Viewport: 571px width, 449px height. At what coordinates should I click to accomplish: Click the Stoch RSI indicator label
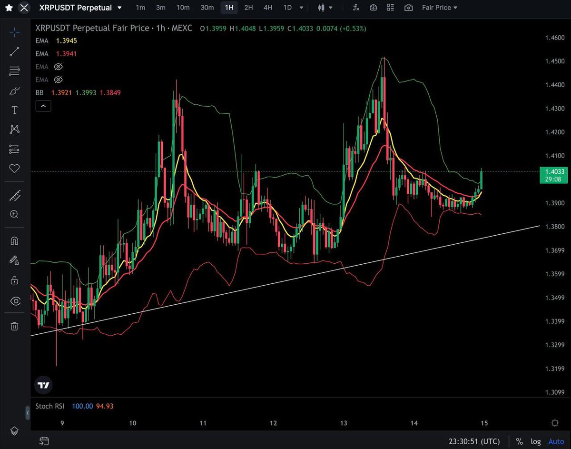50,406
